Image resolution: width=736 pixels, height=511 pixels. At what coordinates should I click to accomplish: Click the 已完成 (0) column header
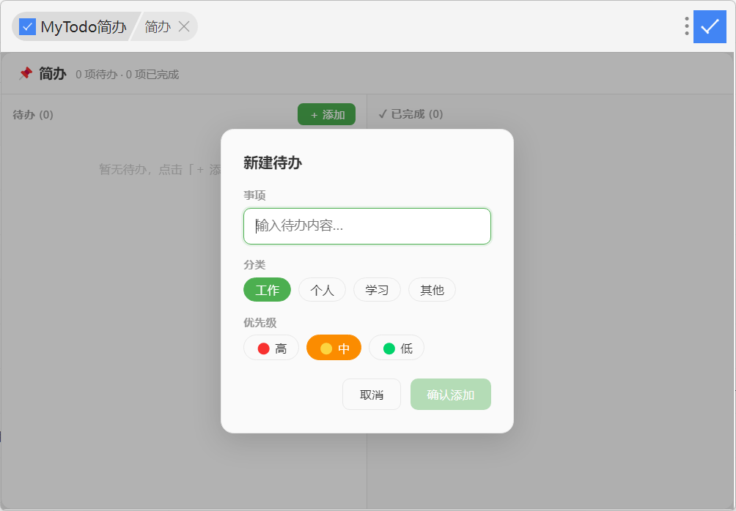coord(411,114)
